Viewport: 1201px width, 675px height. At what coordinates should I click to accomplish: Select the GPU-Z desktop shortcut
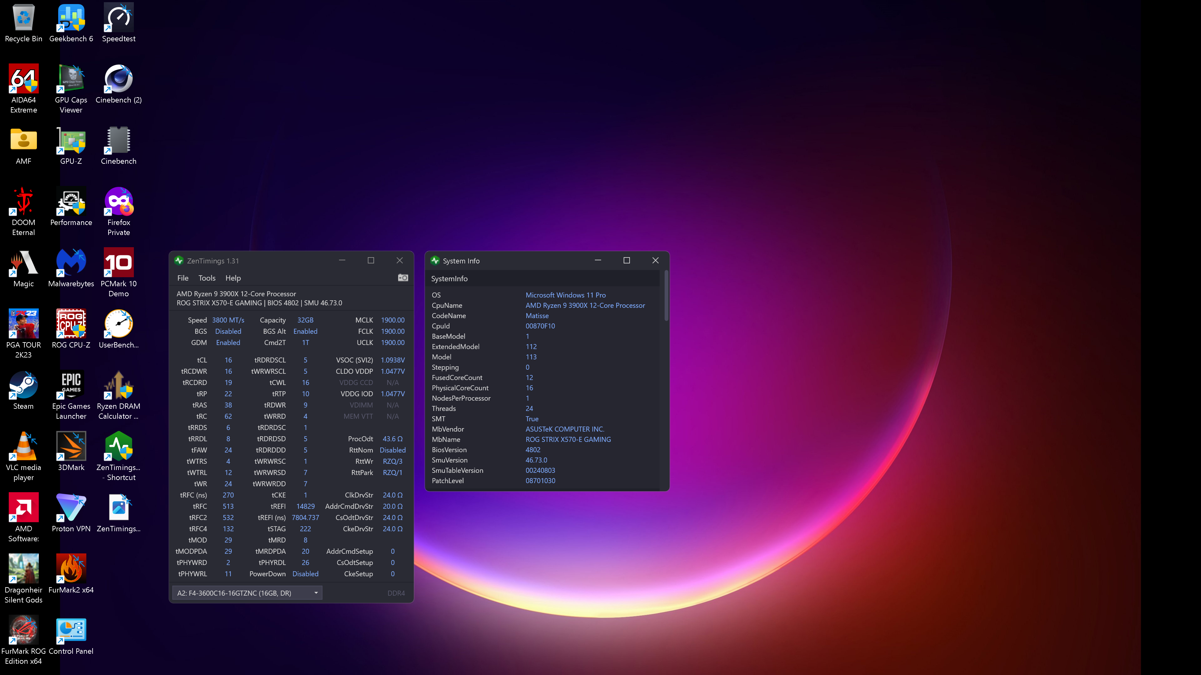coord(71,146)
